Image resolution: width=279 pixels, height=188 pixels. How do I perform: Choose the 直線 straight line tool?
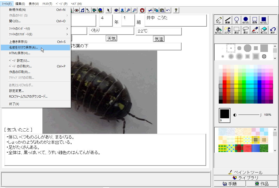[x=228, y=20]
